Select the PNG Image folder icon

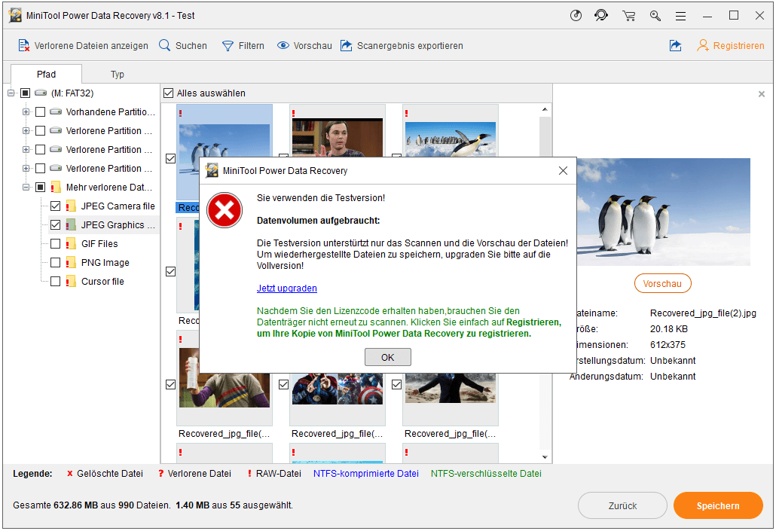point(71,262)
